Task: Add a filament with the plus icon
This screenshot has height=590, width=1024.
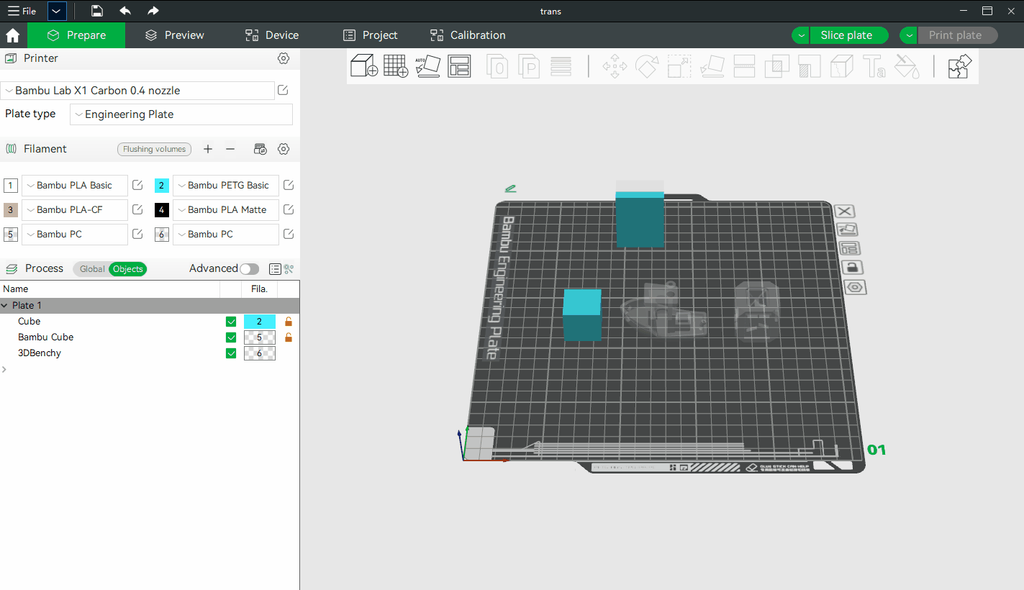Action: (208, 149)
